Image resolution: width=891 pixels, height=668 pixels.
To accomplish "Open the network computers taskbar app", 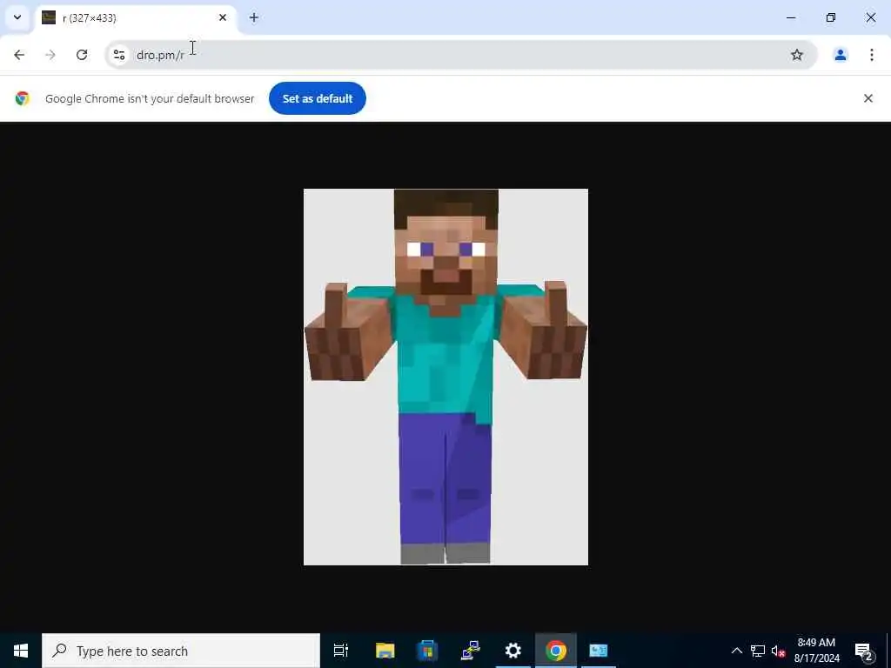I will [470, 651].
